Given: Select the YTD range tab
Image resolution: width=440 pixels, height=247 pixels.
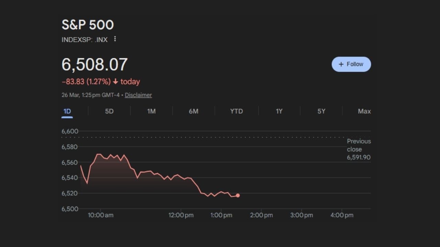Looking at the screenshot, I should click(x=236, y=111).
